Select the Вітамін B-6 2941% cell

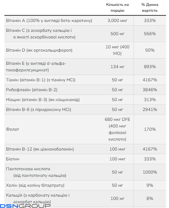coord(150,109)
